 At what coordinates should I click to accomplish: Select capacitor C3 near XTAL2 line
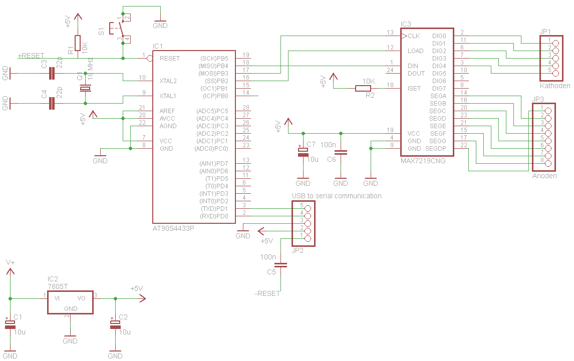[52, 74]
